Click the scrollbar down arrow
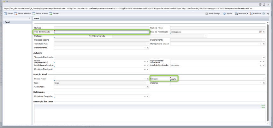The width and height of the screenshot is (273, 128). pos(268,123)
